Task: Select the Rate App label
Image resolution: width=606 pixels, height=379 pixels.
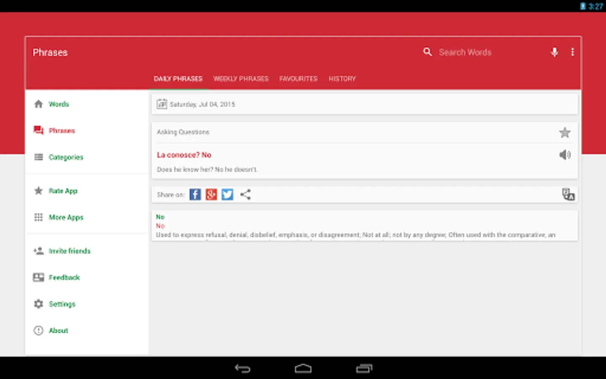Action: tap(63, 191)
